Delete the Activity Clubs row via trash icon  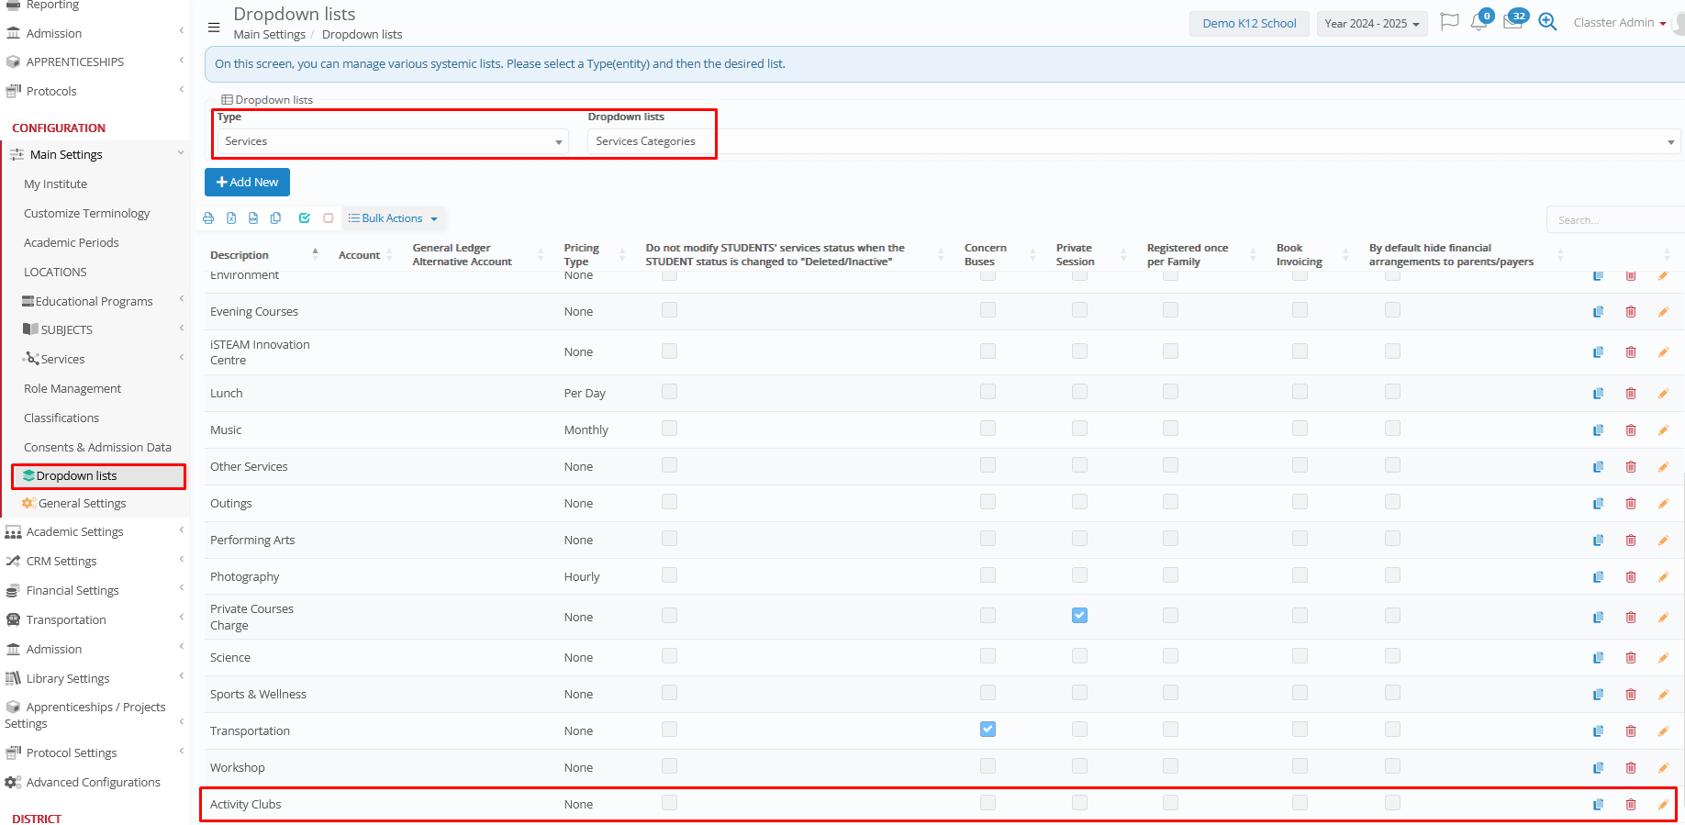click(x=1631, y=805)
